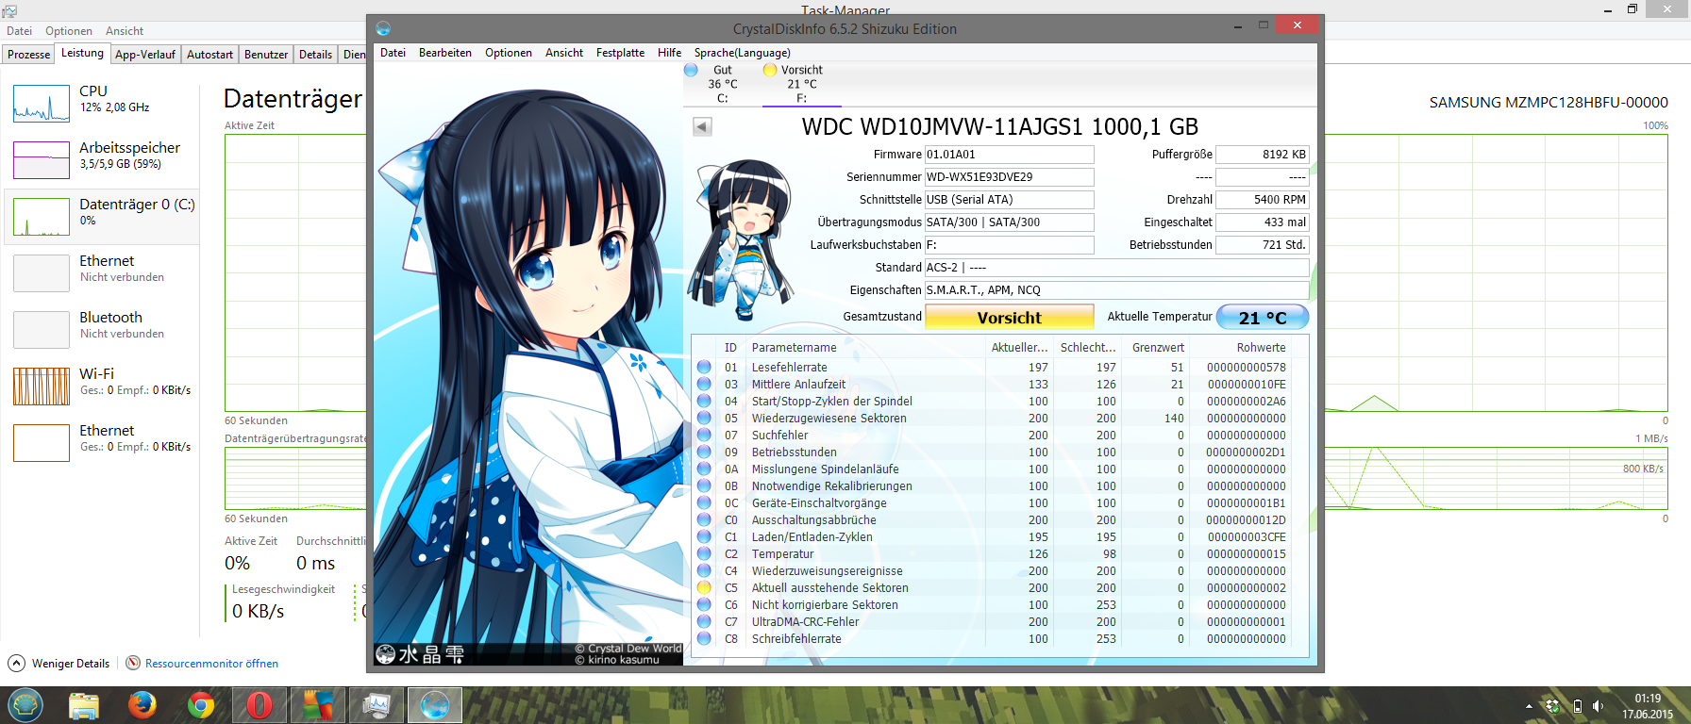Viewport: 1691px width, 724px height.
Task: Select Arbeitsspeicher in performance sidebar
Action: pyautogui.click(x=102, y=160)
